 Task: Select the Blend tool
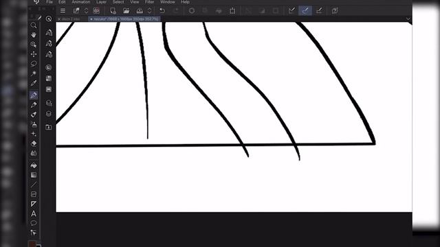pos(34,153)
